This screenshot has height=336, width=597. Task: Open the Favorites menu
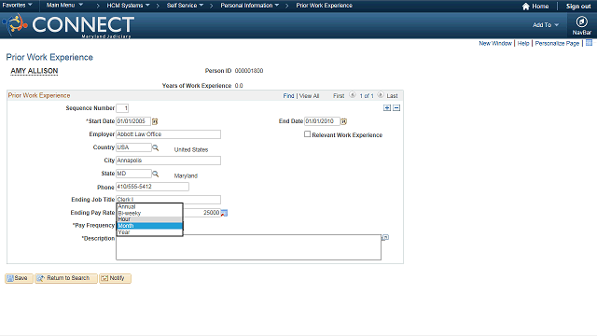[17, 6]
